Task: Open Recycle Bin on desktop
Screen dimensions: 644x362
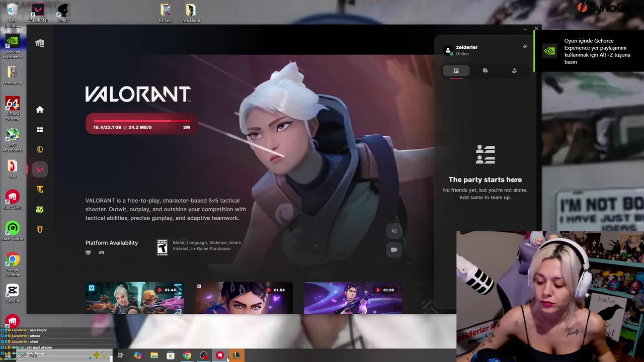Action: [x=13, y=15]
